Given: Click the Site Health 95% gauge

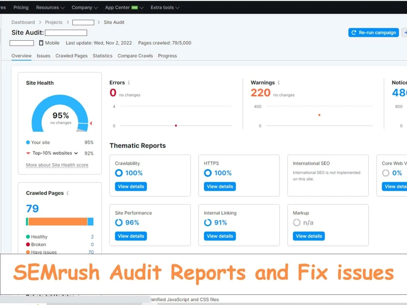Looking at the screenshot, I should pyautogui.click(x=60, y=113).
